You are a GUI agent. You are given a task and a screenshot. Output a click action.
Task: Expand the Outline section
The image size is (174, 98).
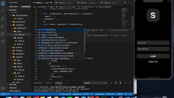point(19,85)
